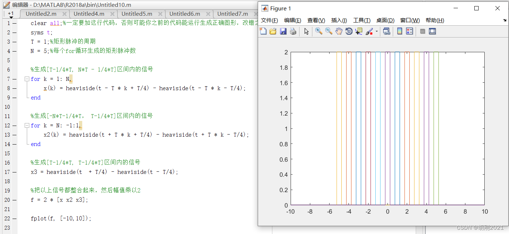Activate the Brush/Select Data tool
Screen dimensions: 509x234
(x=369, y=31)
